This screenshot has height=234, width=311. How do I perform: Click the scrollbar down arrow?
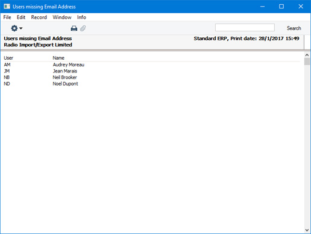(307, 230)
